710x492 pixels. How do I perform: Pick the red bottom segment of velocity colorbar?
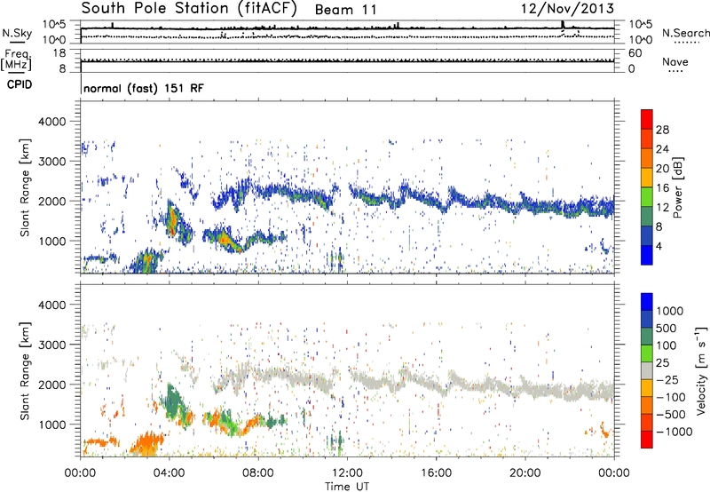647,440
